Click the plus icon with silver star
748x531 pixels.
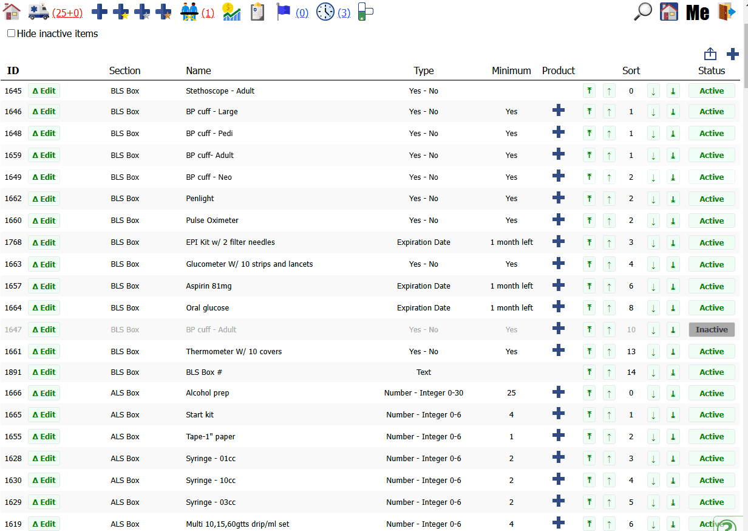click(x=142, y=12)
